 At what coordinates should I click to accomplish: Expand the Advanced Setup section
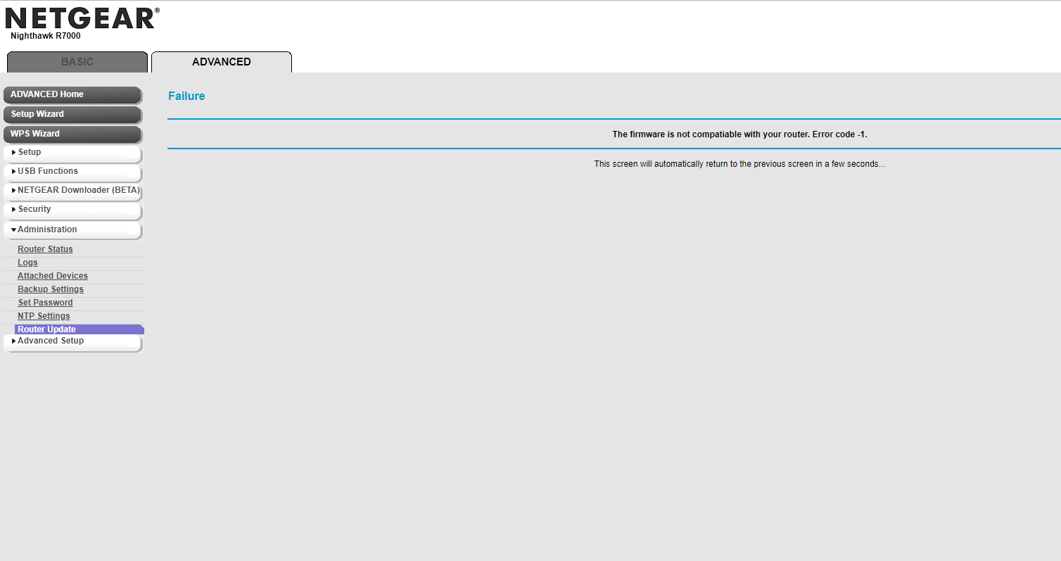tap(51, 341)
